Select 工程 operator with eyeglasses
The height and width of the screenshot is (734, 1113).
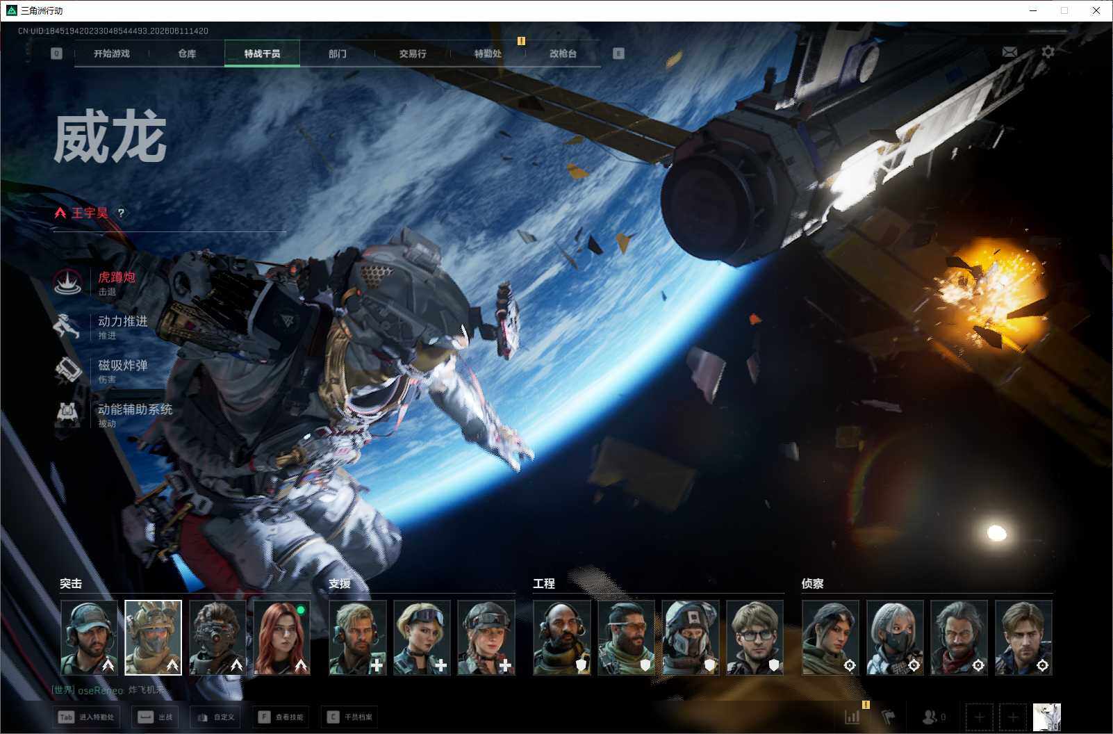tap(755, 638)
